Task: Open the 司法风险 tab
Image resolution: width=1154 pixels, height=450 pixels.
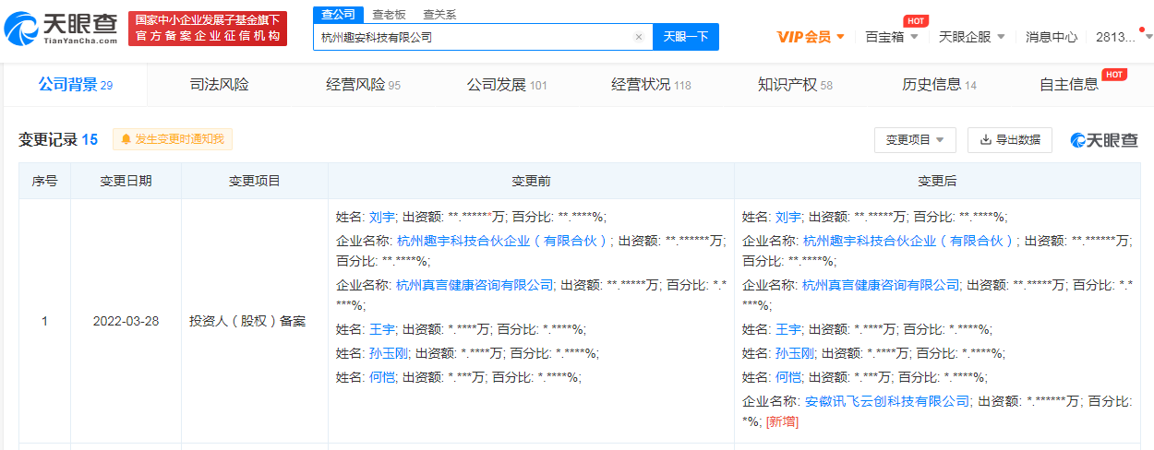Action: [x=219, y=85]
